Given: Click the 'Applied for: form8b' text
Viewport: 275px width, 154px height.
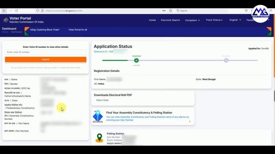Looking at the screenshot, I should [x=259, y=48].
